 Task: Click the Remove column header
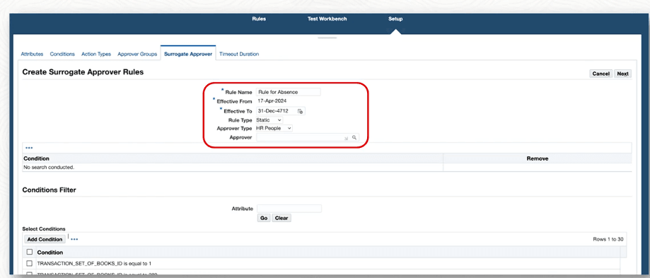(538, 158)
